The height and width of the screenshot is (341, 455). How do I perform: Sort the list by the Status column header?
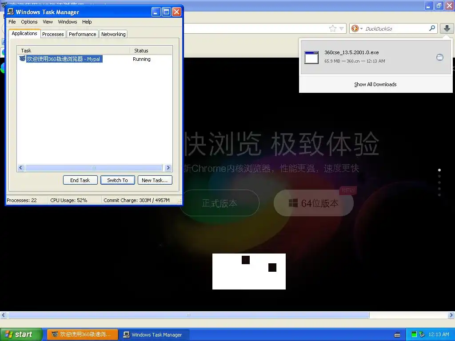(x=151, y=51)
